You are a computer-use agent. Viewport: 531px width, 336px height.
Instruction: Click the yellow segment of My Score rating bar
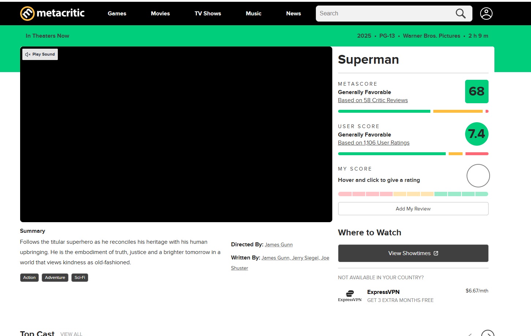(x=414, y=194)
